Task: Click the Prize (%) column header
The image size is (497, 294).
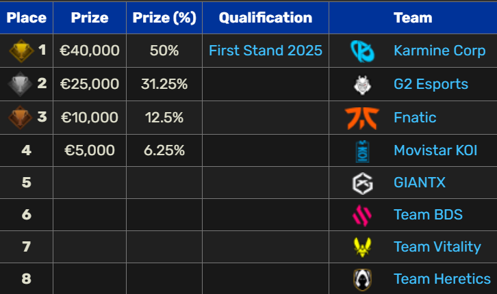Action: tap(164, 18)
